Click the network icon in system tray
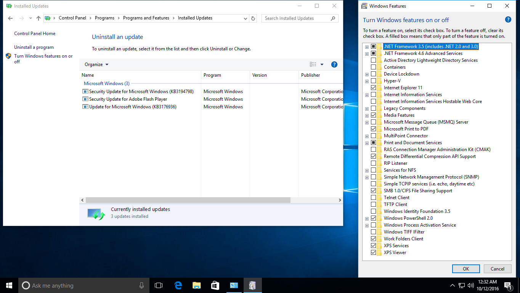This screenshot has width=520, height=293. (461, 285)
